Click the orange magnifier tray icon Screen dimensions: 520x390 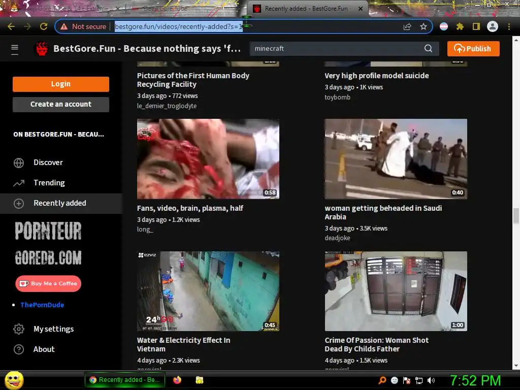382,380
